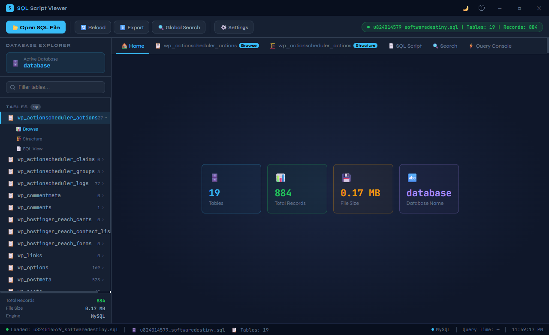
Task: Click wp_hostinger_reach_forms table icon
Action: (x=11, y=244)
